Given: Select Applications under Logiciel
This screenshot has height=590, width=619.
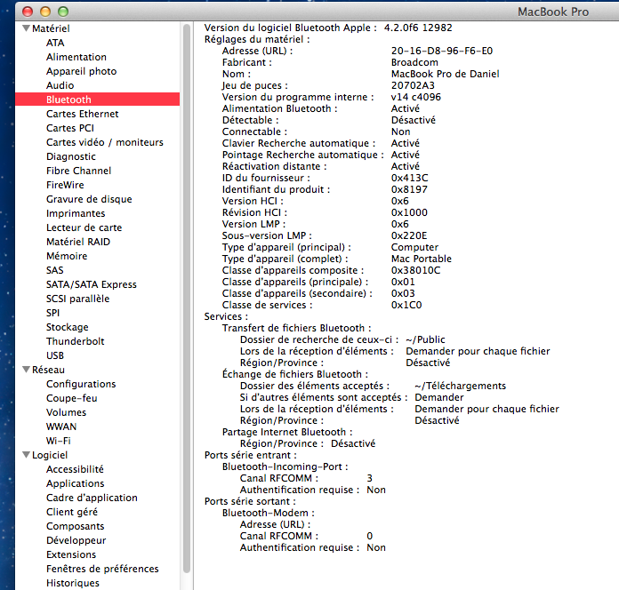Looking at the screenshot, I should (x=75, y=483).
